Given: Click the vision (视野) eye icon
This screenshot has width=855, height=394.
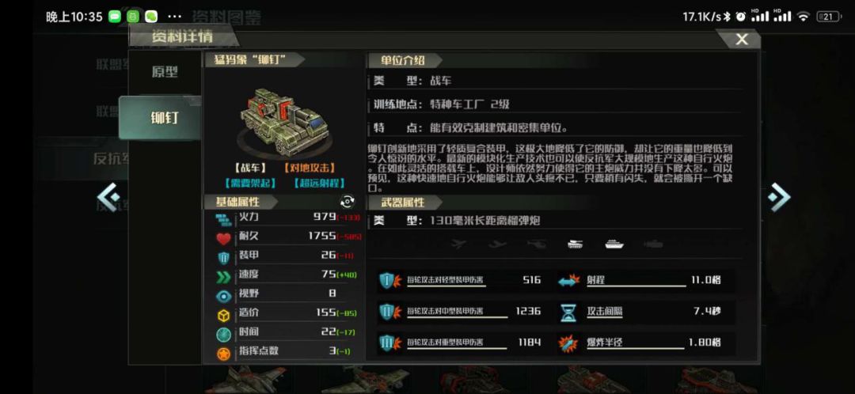Looking at the screenshot, I should coord(223,296).
